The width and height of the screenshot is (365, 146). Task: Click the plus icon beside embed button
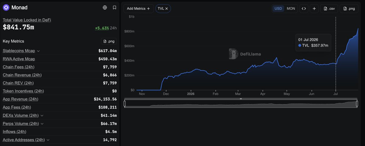[314, 9]
